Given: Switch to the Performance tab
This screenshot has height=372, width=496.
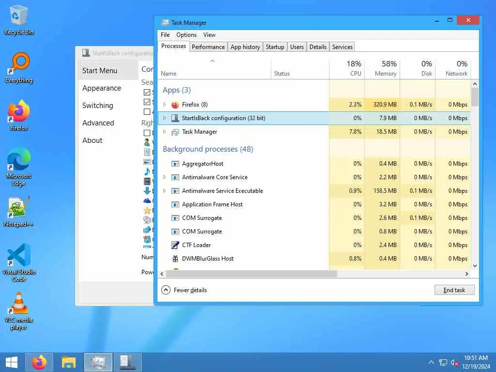Looking at the screenshot, I should tap(208, 47).
